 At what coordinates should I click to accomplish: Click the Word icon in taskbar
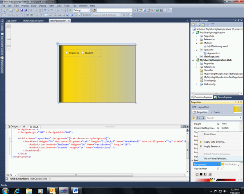click(75, 190)
